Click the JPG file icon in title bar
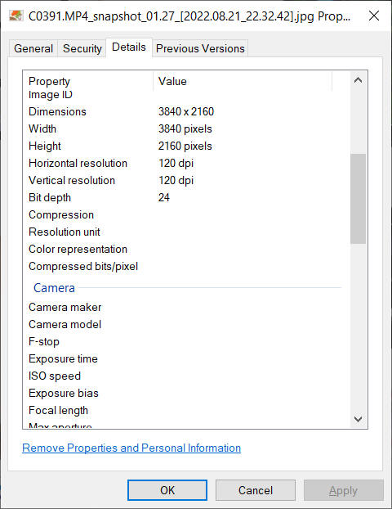The width and height of the screenshot is (392, 509). (16, 16)
